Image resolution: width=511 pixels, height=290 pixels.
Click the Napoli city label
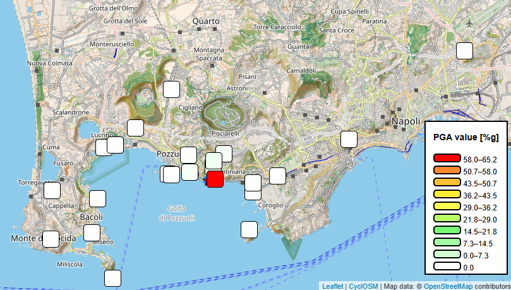pos(406,121)
